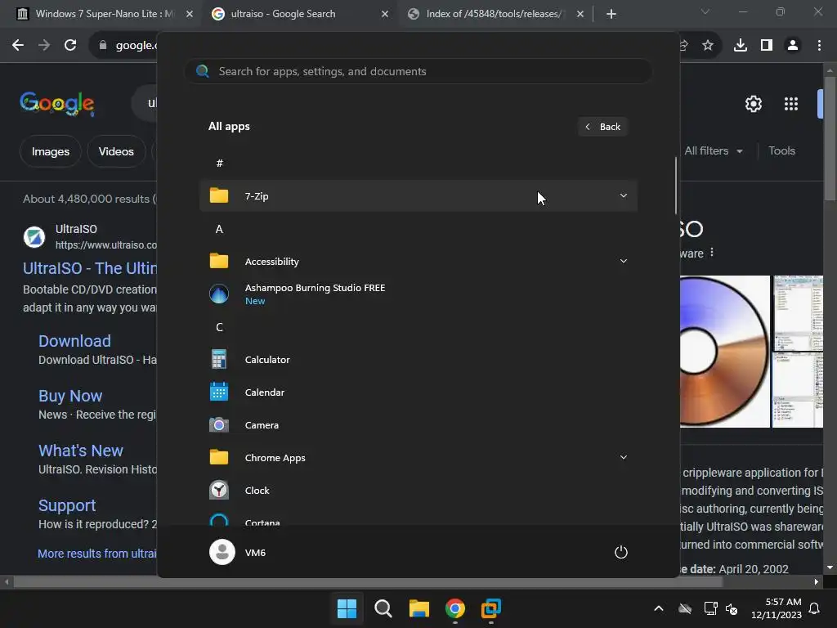The image size is (837, 628).
Task: Jump to letter C section header
Action: 219,327
